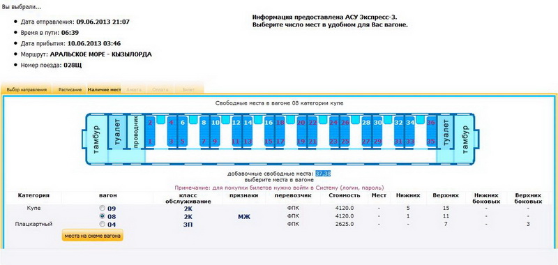
Task: Select seat 31 in the wagon
Action: [x=398, y=142]
